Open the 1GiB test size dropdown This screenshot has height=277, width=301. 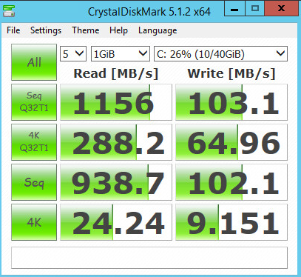[x=121, y=53]
